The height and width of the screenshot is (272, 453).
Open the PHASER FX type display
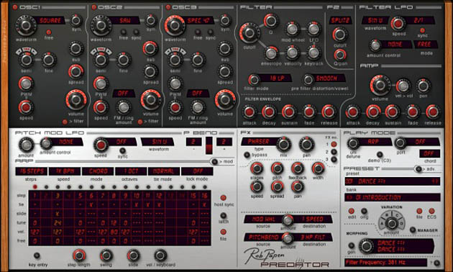tap(259, 141)
